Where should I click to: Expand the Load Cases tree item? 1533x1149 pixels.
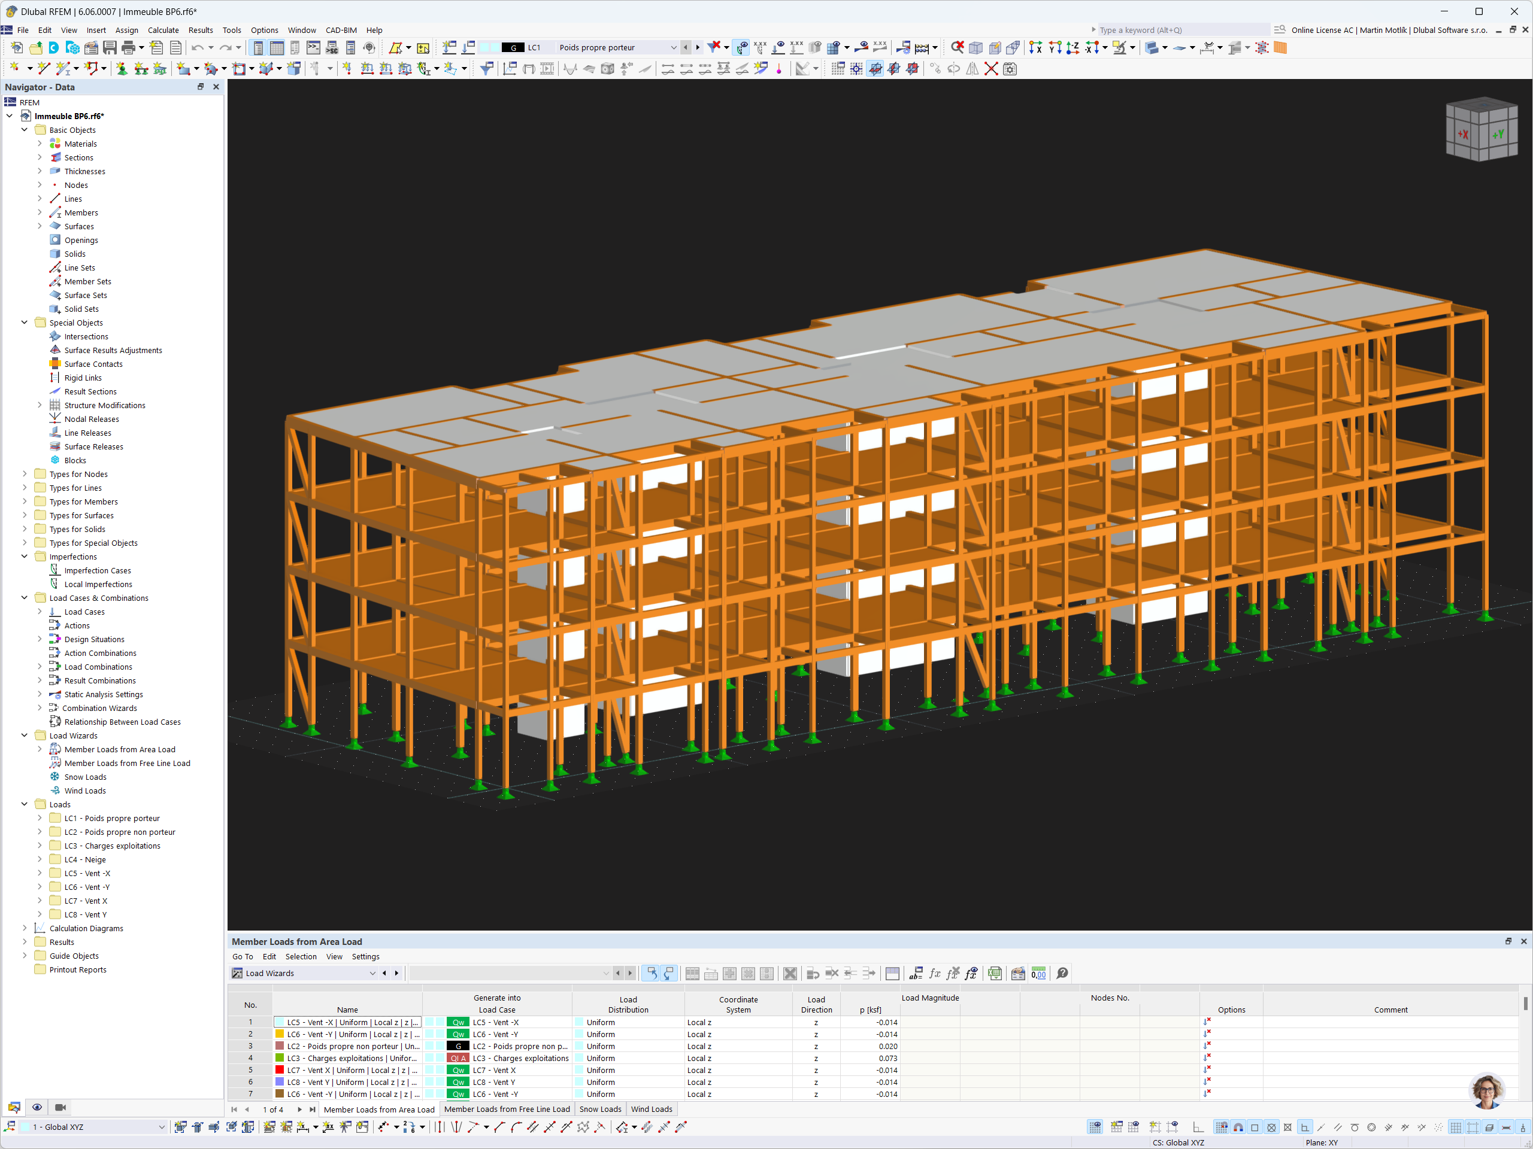40,612
